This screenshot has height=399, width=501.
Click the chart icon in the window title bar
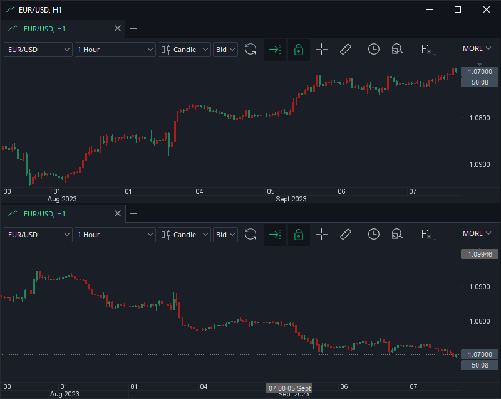pyautogui.click(x=11, y=9)
